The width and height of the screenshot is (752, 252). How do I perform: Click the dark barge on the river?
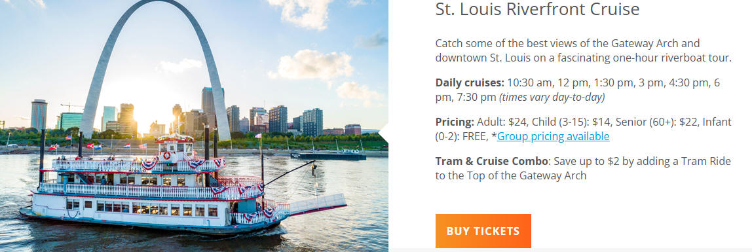(328, 155)
